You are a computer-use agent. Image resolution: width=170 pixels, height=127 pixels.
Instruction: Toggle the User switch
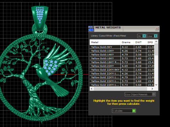tap(152, 36)
